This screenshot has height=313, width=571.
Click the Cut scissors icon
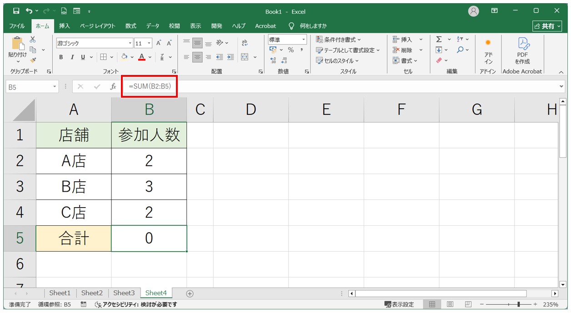point(33,40)
